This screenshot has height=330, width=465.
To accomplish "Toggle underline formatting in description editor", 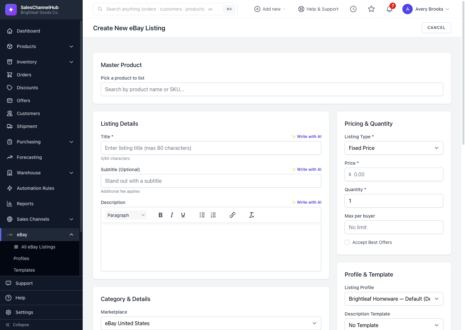I will pyautogui.click(x=183, y=215).
